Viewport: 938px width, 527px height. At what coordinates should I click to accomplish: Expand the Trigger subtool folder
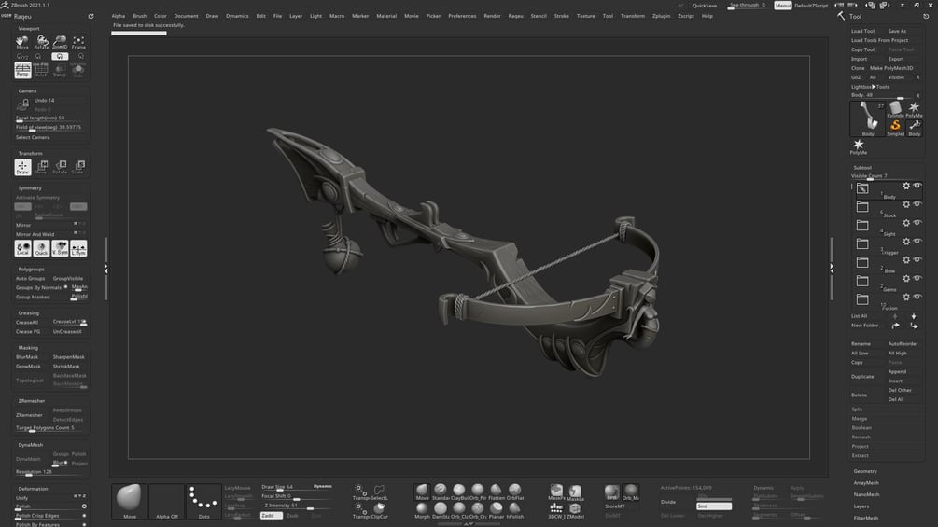coord(862,244)
